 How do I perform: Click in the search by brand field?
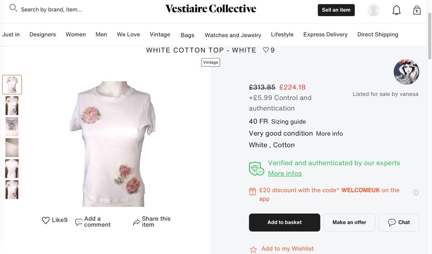(x=51, y=9)
